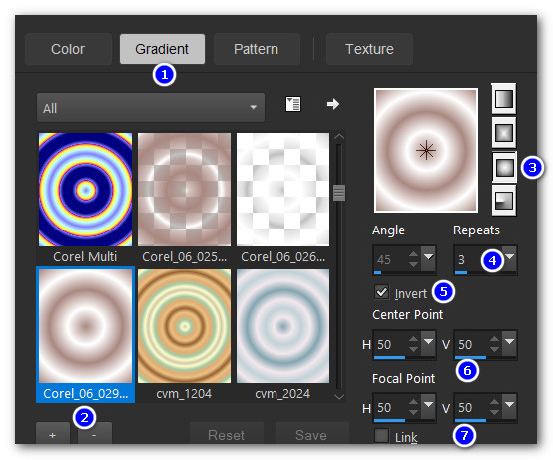Select the Rectangular gradient style icon
Screen dimensions: 553x460
504,132
